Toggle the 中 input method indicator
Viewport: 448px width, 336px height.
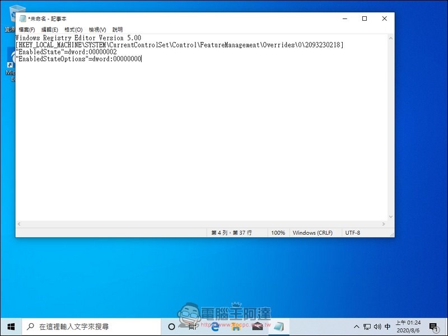pos(388,326)
